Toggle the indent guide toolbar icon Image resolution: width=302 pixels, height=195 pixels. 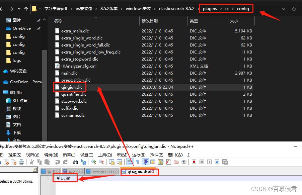pos(145,162)
